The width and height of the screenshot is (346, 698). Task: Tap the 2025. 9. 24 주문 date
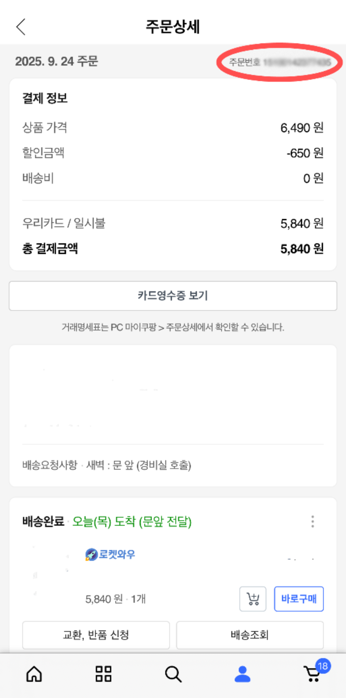(x=57, y=61)
